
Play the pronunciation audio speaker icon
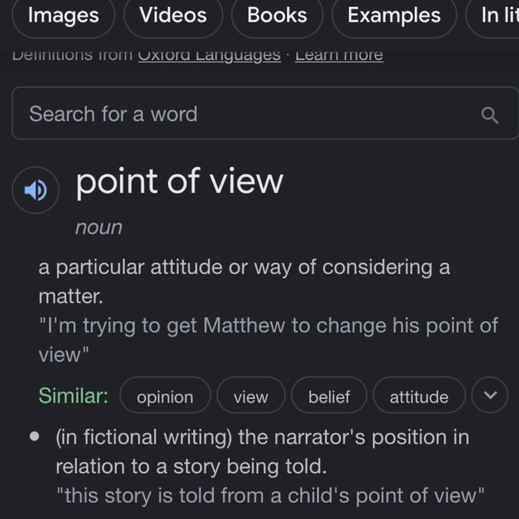coord(35,190)
